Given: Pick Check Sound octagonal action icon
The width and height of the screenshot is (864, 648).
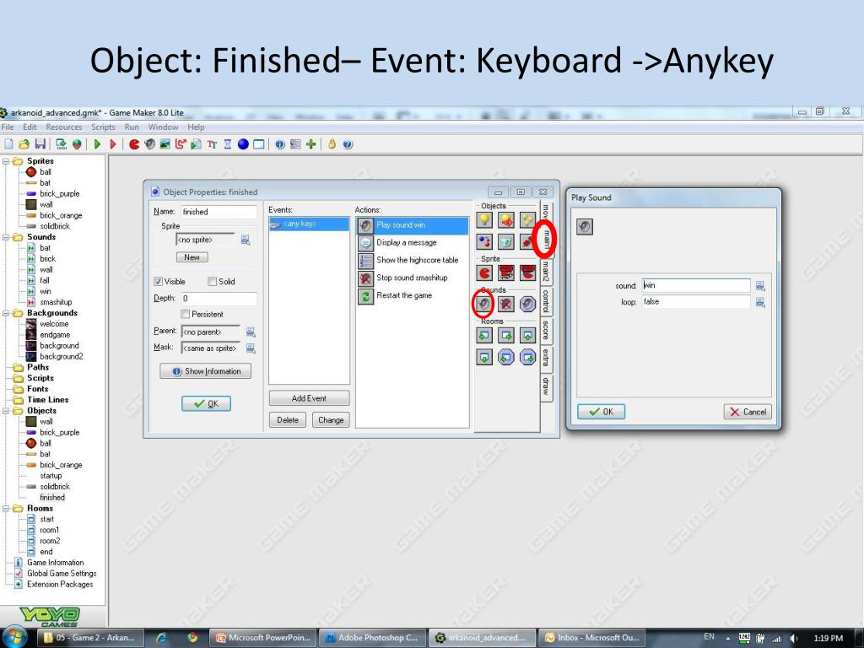Looking at the screenshot, I should coord(527,304).
